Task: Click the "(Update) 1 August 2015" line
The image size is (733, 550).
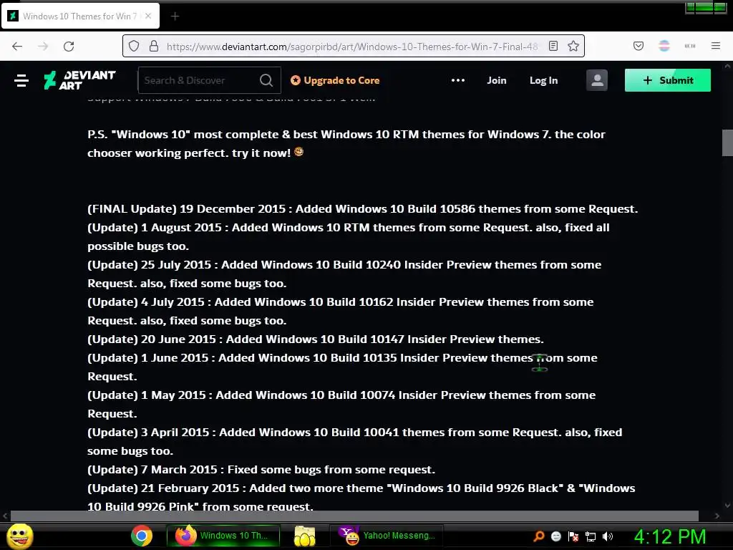Action: point(349,236)
